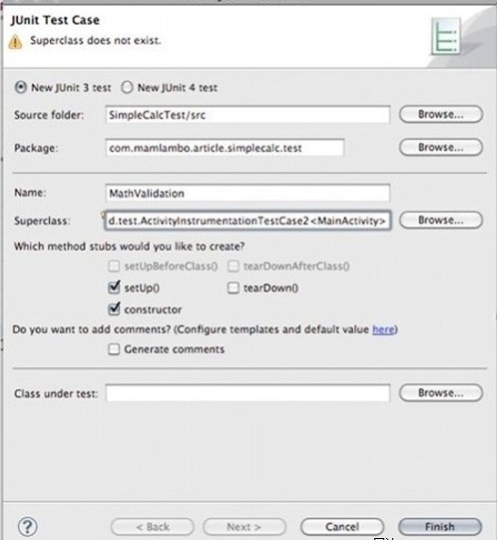Click the empty Class under test field
The height and width of the screenshot is (540, 497).
[248, 393]
